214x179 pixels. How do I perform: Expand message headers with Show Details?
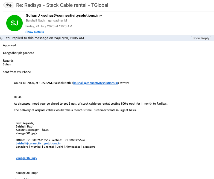pyautogui.click(x=34, y=32)
